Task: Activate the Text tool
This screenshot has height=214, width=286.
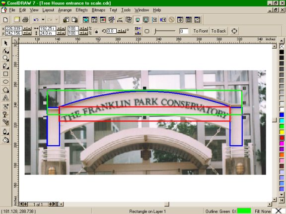Action: point(5,98)
